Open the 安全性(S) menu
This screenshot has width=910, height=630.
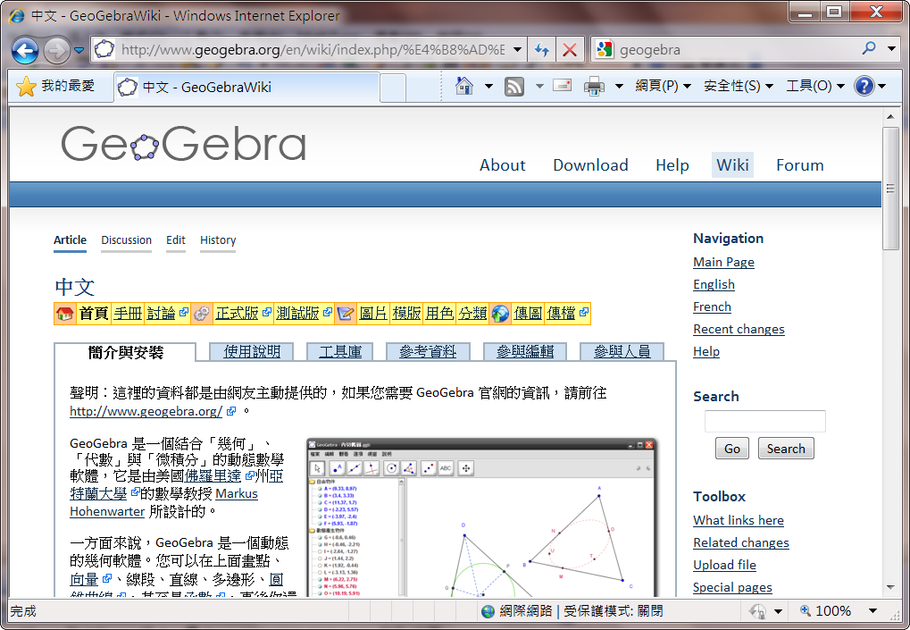[739, 86]
